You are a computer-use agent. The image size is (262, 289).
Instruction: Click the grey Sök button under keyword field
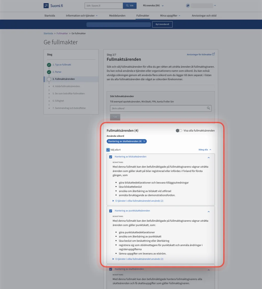click(x=115, y=117)
